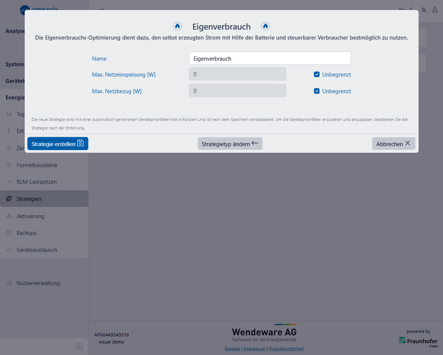The width and height of the screenshot is (443, 355).
Task: Click the Geräteaustausch swap arrows icon
Action: pyautogui.click(x=9, y=250)
